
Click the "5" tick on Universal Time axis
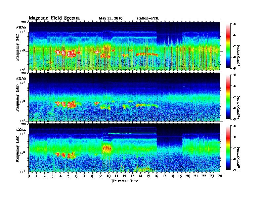coord(69,176)
